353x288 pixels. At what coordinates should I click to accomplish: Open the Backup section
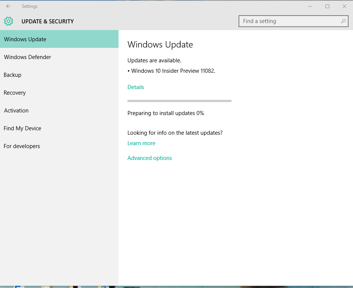[x=59, y=75]
